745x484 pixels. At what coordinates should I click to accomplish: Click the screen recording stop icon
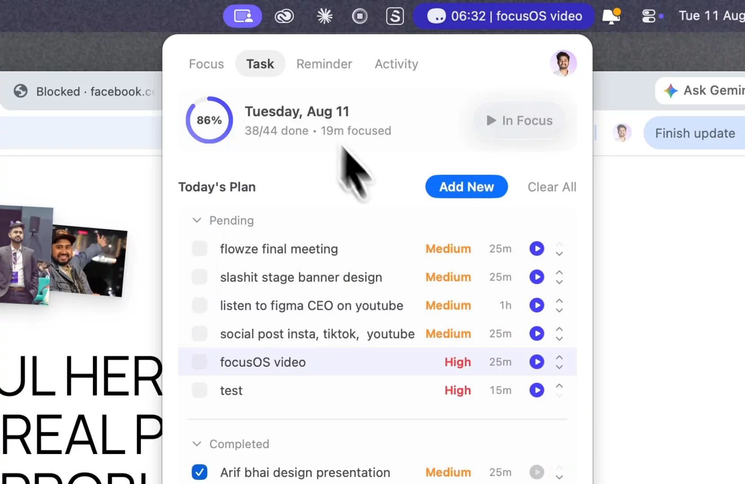[x=359, y=17]
